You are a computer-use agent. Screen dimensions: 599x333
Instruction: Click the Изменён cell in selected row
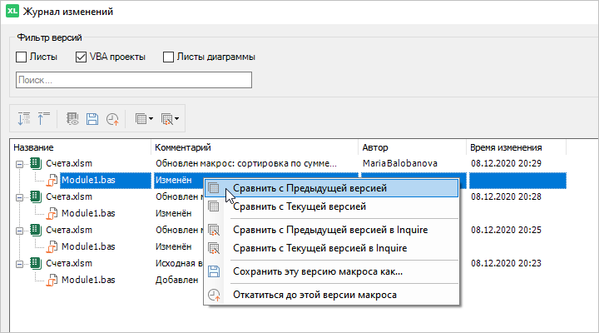click(173, 180)
